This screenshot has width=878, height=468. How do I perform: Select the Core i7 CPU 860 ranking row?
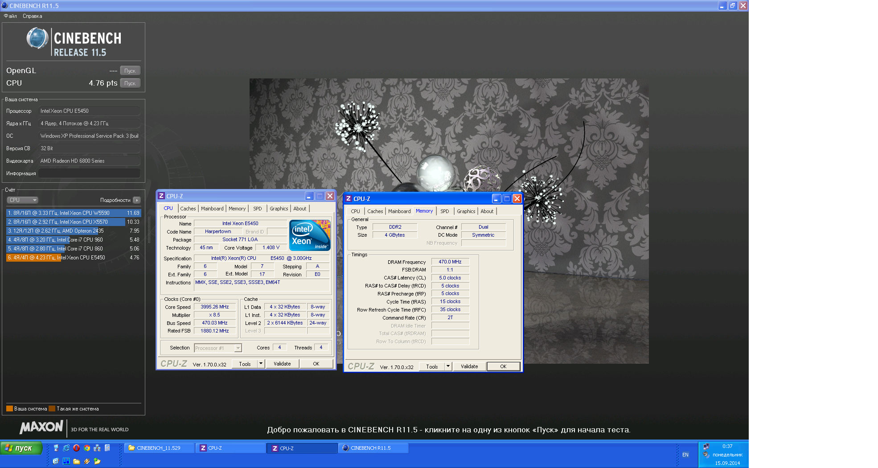pos(74,249)
